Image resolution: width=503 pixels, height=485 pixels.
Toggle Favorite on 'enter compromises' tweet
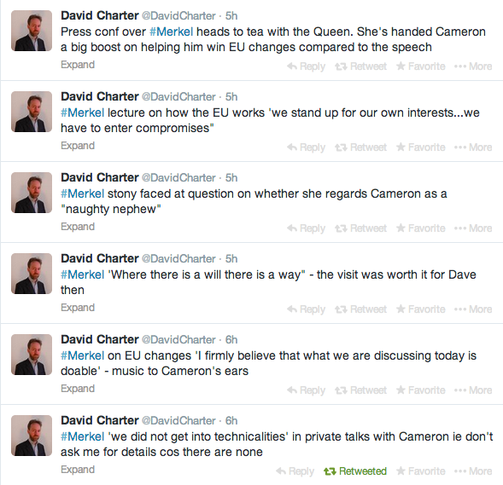tap(420, 147)
